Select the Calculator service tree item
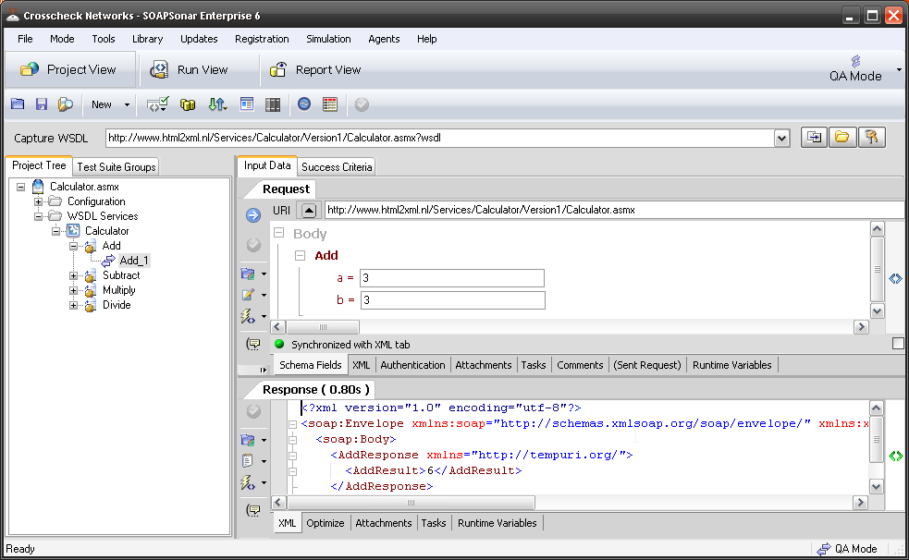This screenshot has height=560, width=909. point(106,230)
